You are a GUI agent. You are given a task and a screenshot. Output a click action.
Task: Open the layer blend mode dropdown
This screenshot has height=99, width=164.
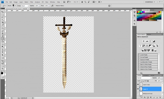(144, 78)
